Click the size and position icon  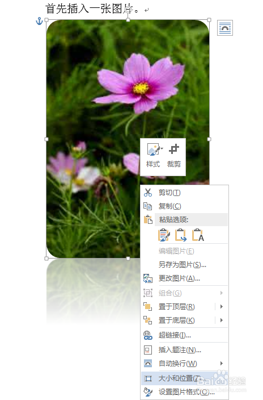pyautogui.click(x=148, y=378)
